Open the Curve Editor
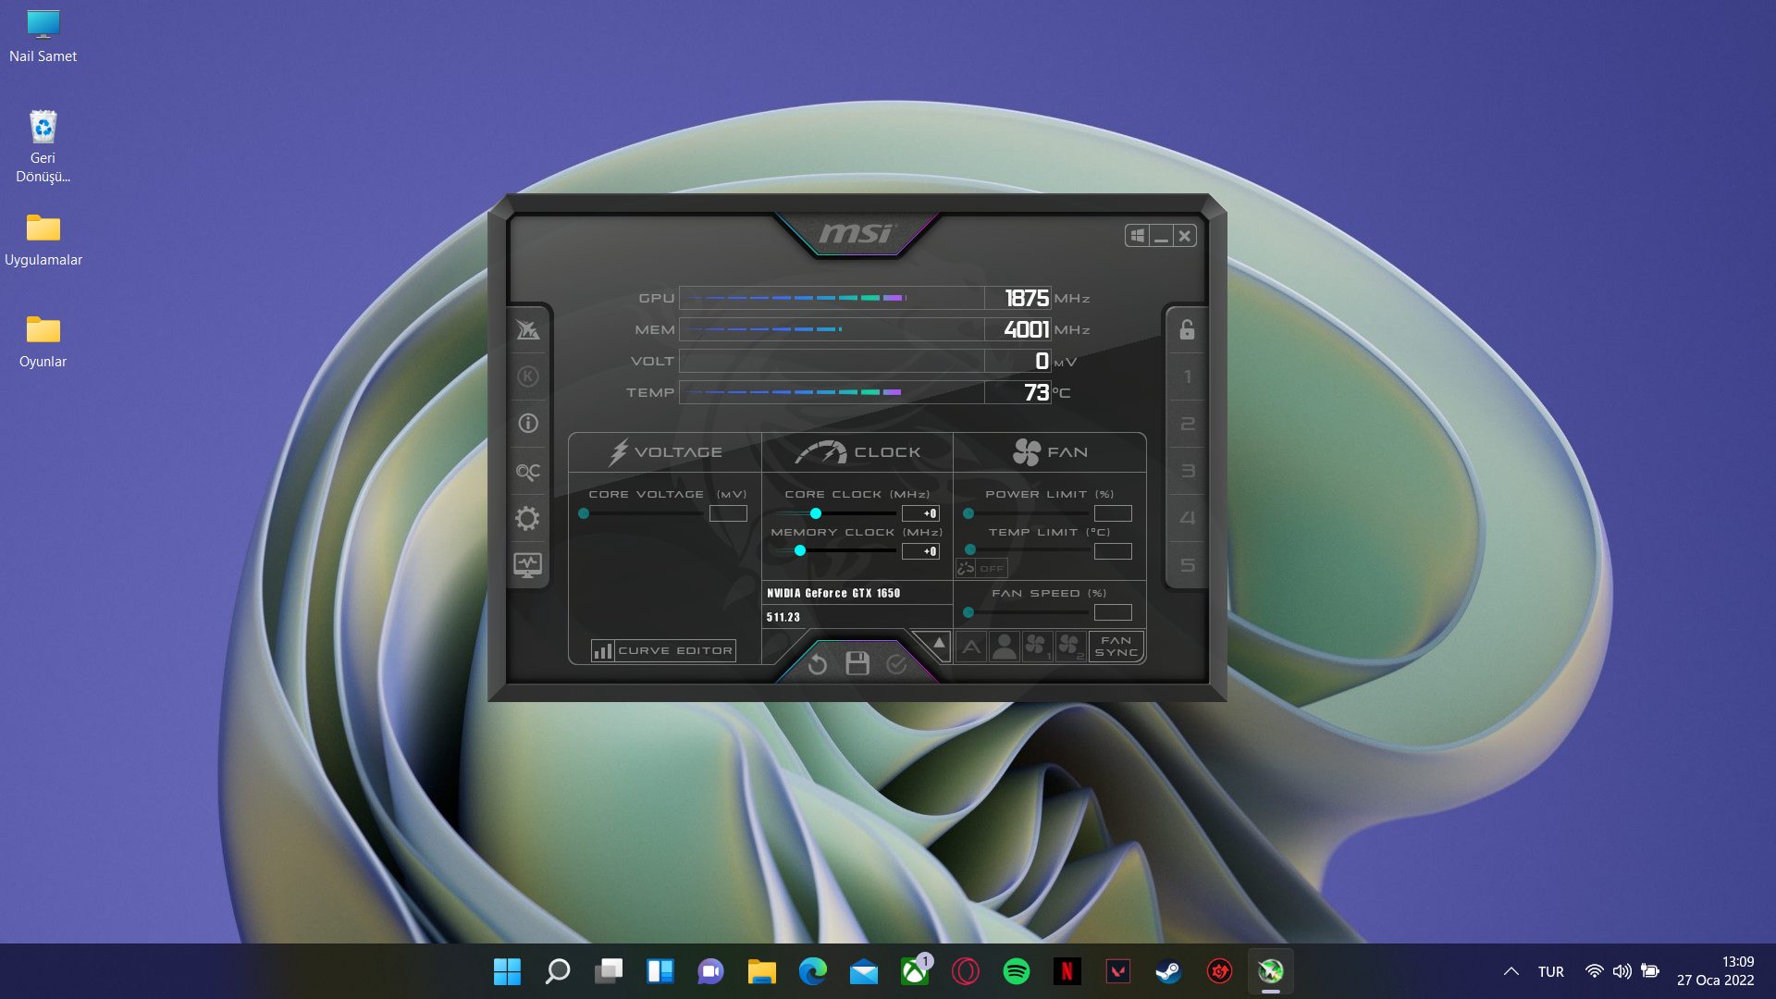The image size is (1776, 999). (x=664, y=650)
